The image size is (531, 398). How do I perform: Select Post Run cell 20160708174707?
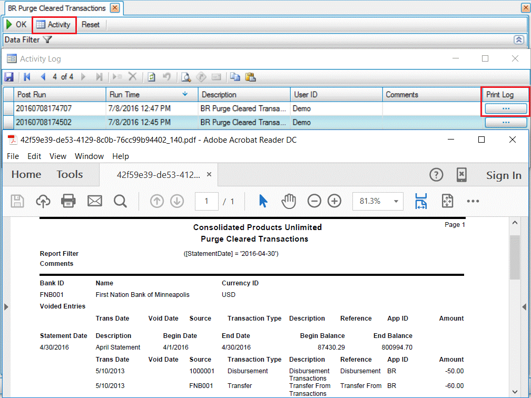[60, 108]
